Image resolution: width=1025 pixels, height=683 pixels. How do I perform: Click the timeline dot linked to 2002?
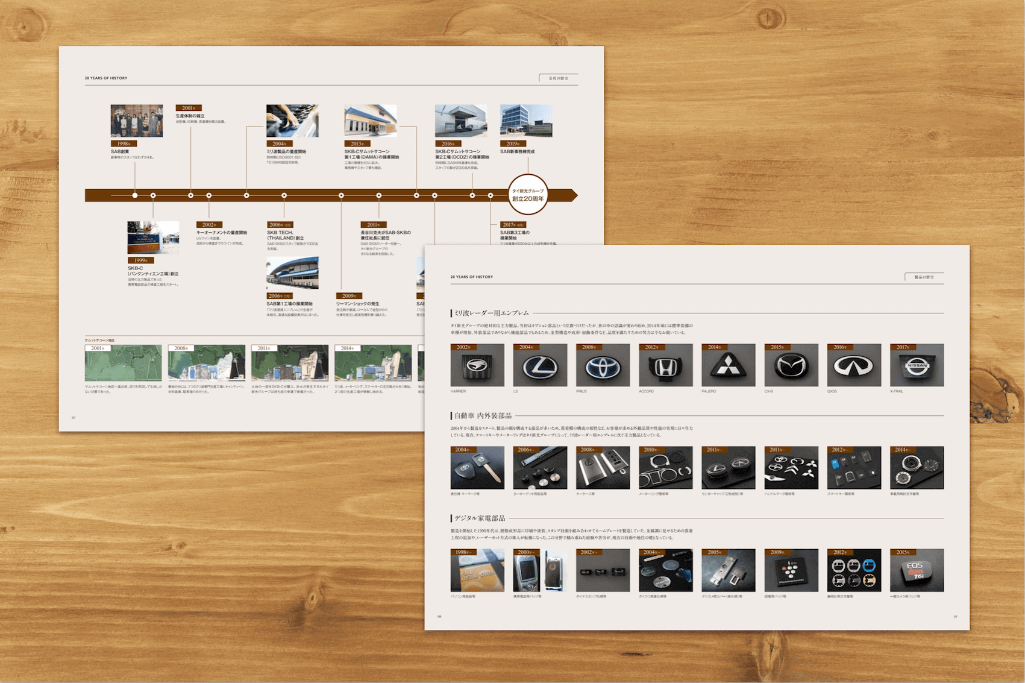(x=208, y=195)
